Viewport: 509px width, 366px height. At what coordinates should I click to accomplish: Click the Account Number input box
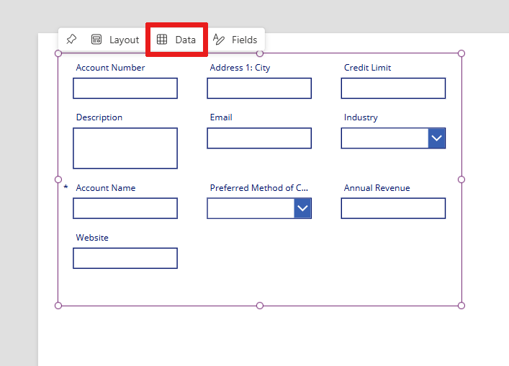125,88
